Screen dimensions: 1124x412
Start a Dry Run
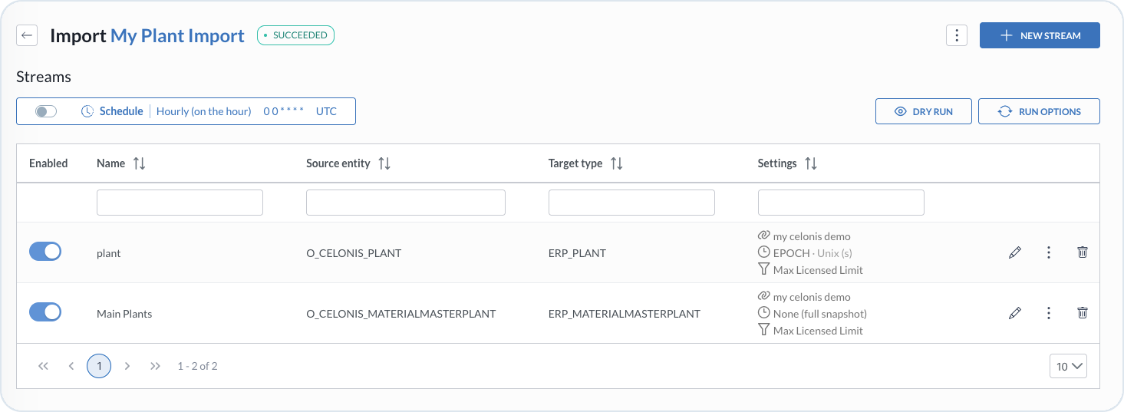click(924, 111)
